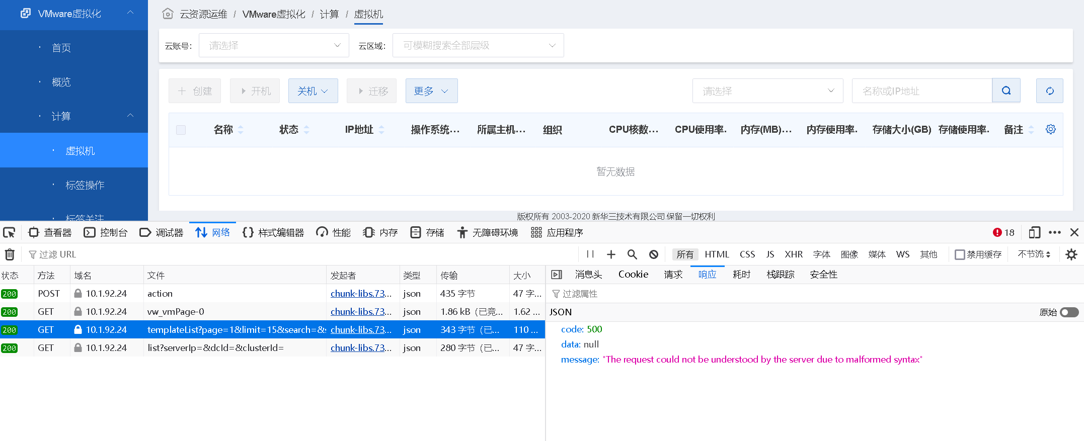
Task: Select vw_vmPage-0 request row
Action: tap(272, 311)
